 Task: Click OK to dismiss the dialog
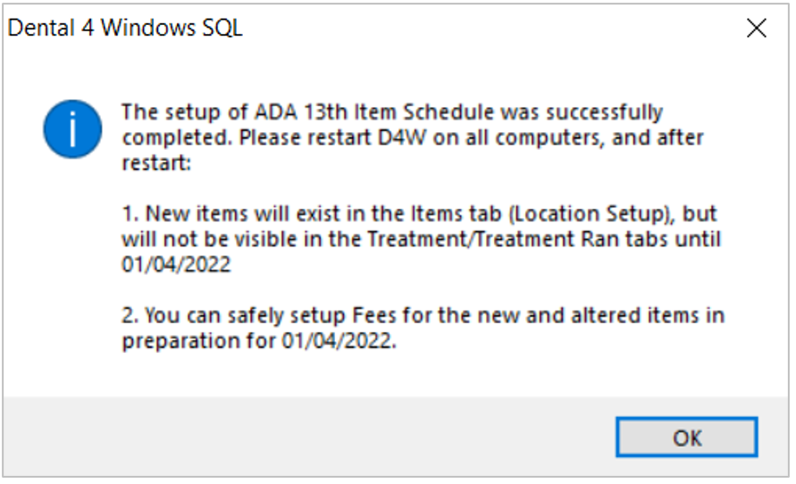[x=686, y=438]
